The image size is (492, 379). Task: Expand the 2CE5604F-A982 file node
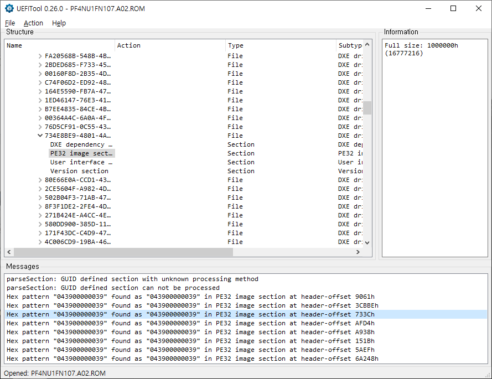[x=40, y=189]
